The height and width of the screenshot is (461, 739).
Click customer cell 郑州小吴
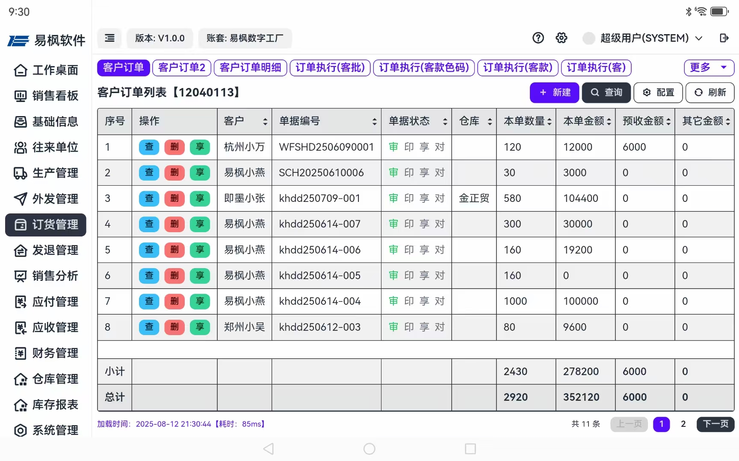point(245,327)
